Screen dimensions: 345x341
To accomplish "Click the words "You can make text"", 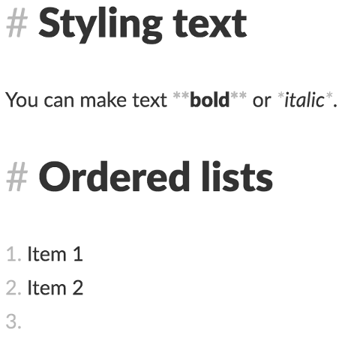I will [86, 100].
